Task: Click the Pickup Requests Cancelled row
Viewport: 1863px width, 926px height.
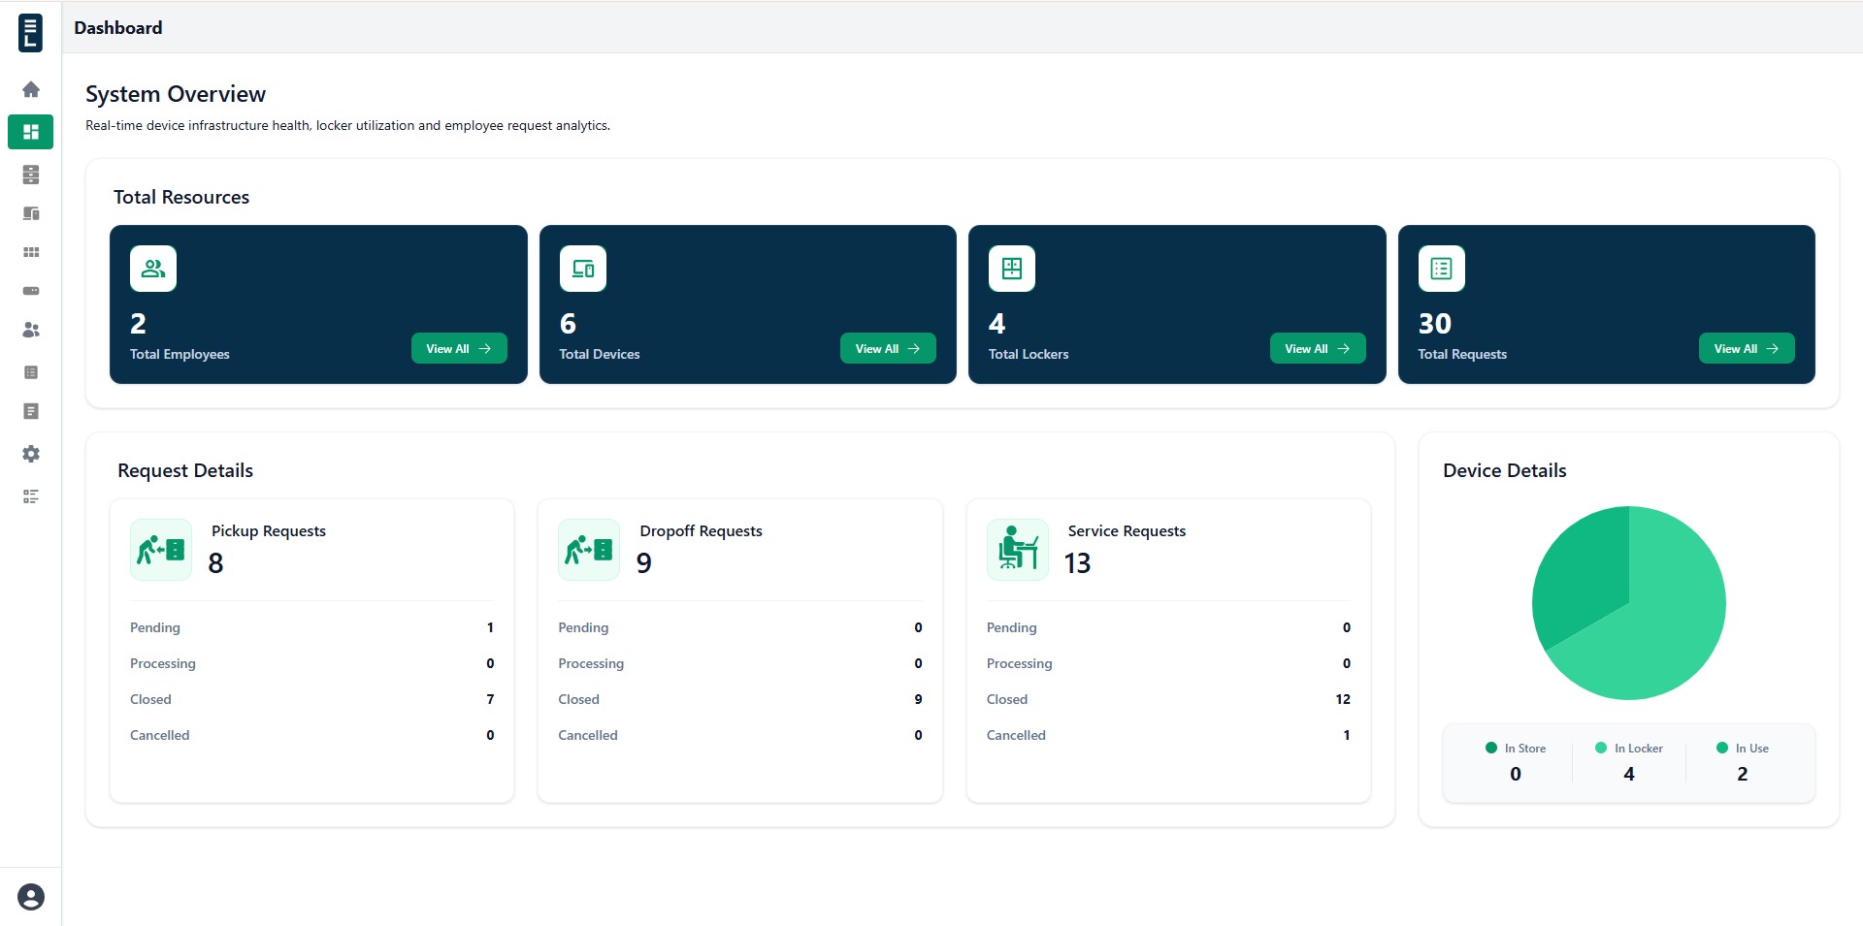Action: (x=311, y=735)
